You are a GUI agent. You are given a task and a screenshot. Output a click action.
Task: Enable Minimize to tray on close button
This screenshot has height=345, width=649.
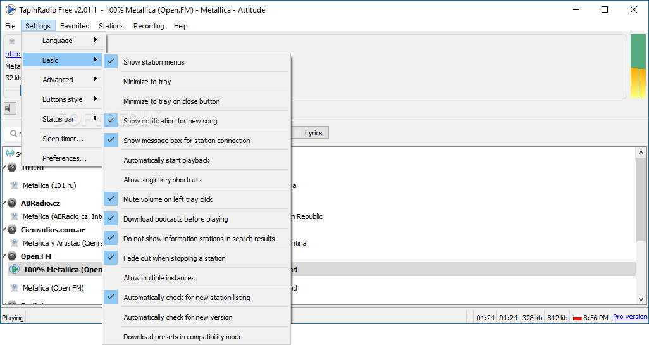coord(197,101)
